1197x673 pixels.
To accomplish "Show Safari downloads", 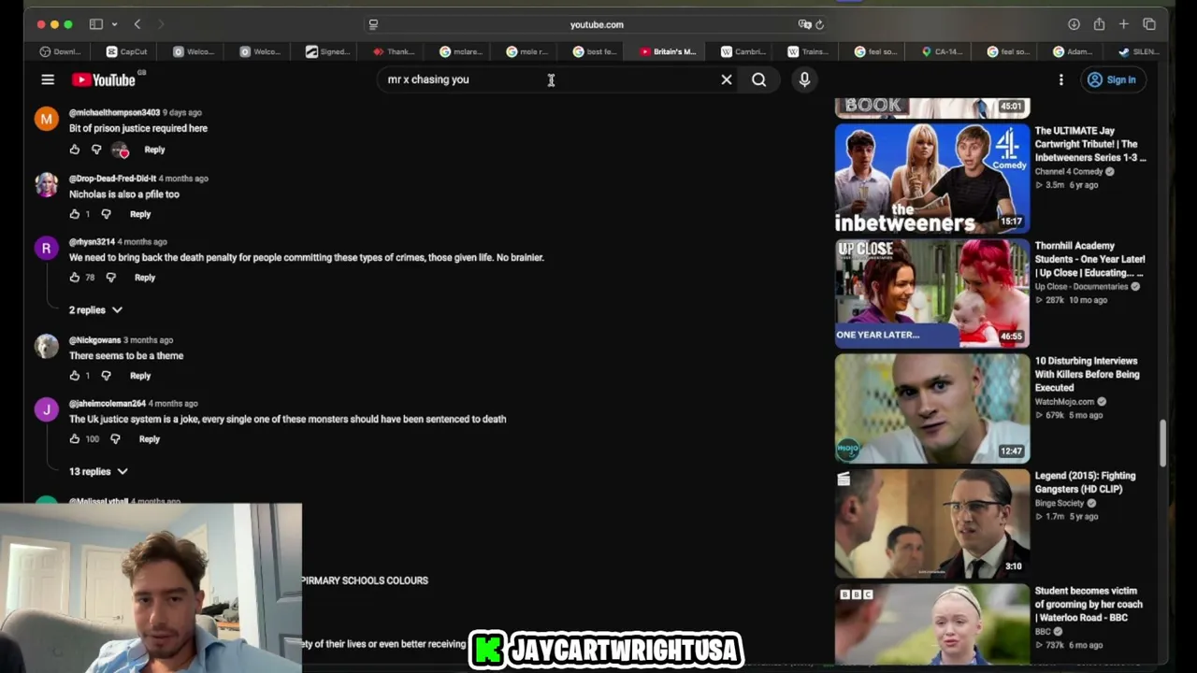I will (x=1074, y=24).
